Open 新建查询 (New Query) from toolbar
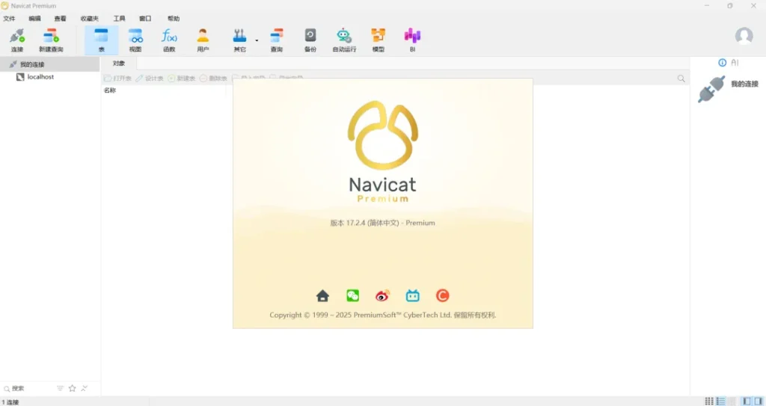The height and width of the screenshot is (406, 766). coord(51,40)
